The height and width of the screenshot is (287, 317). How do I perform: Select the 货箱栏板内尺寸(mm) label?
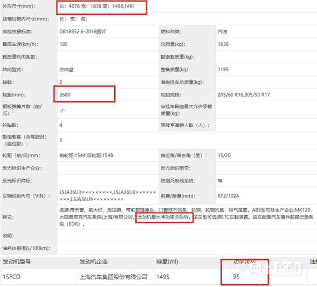pyautogui.click(x=26, y=19)
